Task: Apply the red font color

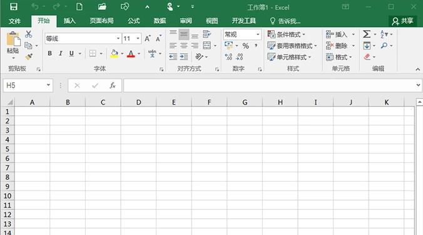Action: [131, 53]
